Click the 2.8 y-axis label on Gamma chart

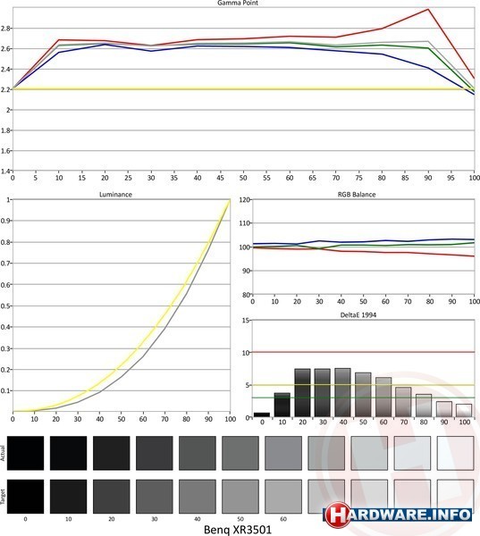tap(5, 29)
